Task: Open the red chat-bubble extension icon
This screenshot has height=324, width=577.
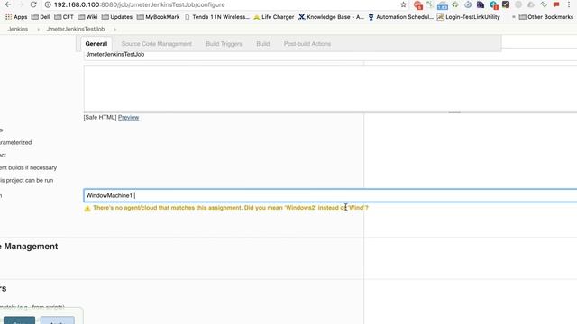Action: (556, 4)
